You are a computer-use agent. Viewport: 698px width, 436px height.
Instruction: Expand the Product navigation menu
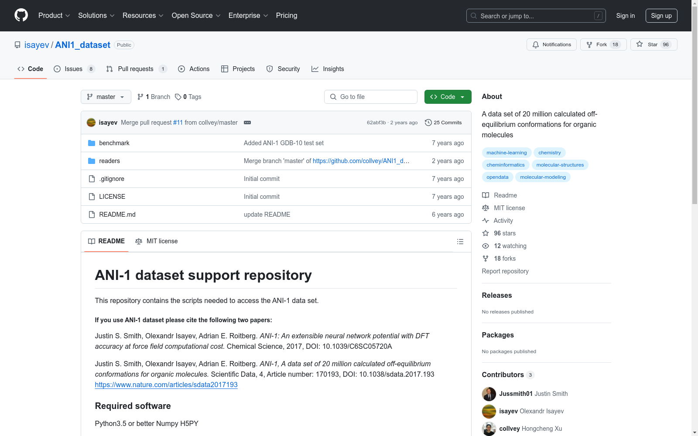pyautogui.click(x=54, y=16)
